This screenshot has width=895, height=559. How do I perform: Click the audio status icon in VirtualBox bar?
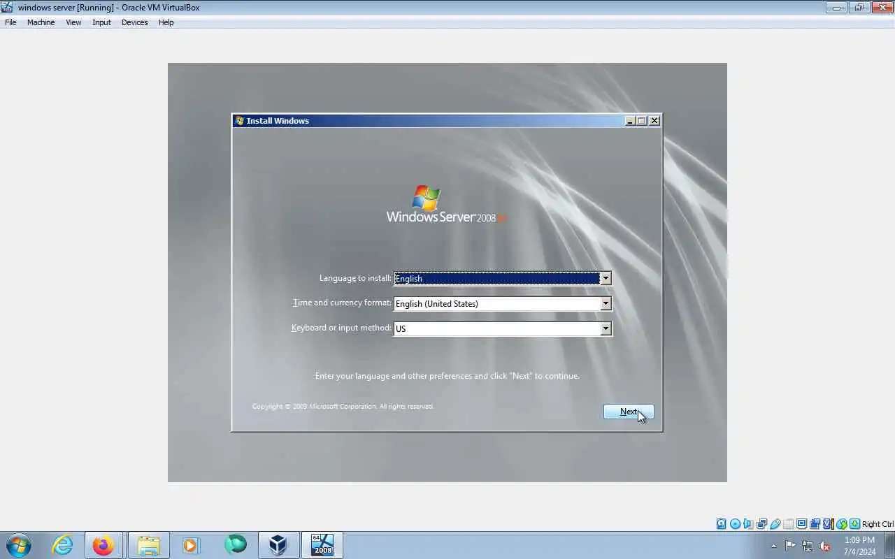[x=748, y=524]
